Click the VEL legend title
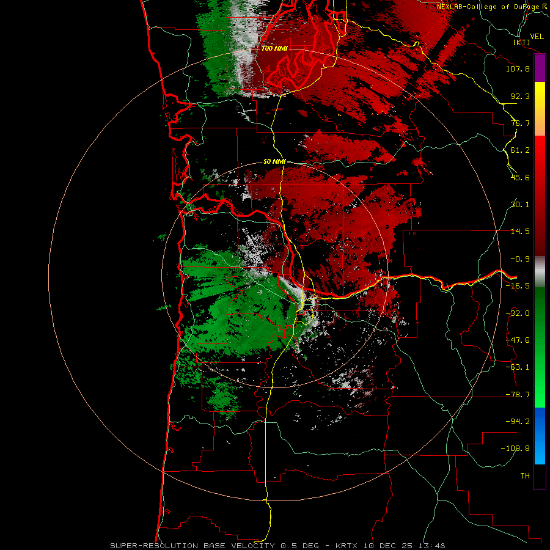This screenshot has height=550, width=550. 537,37
